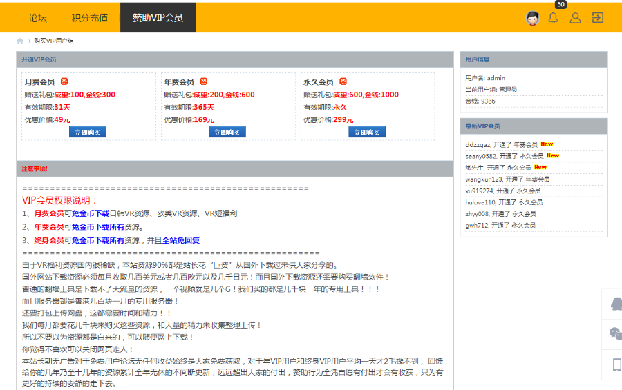Buy the 年费会员 plan with 立即购买

pos(227,132)
